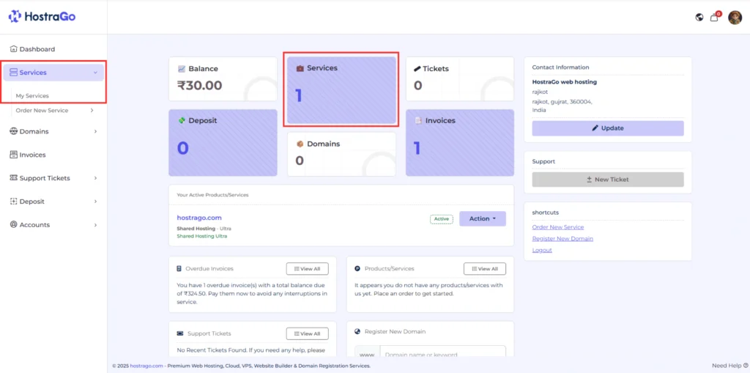
Task: Click the Accounts person icon in sidebar
Action: pos(13,224)
